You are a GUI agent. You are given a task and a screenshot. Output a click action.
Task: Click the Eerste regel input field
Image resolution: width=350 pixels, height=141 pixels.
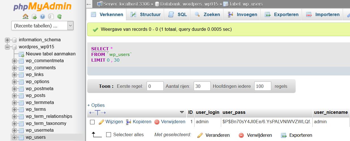(x=155, y=86)
